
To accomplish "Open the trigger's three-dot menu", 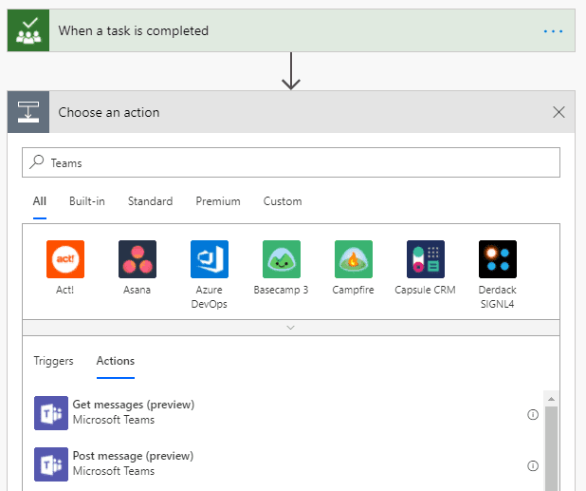I will (x=553, y=31).
